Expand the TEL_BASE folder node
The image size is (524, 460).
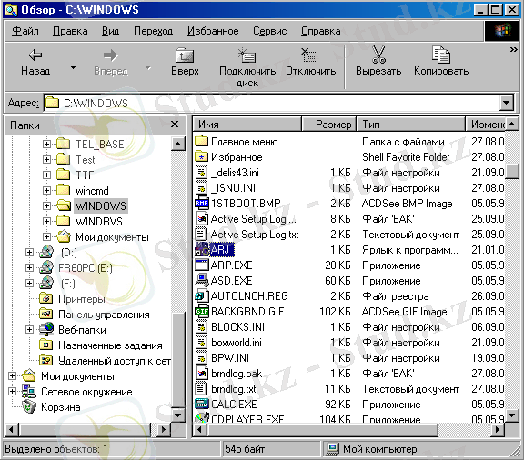[x=46, y=144]
